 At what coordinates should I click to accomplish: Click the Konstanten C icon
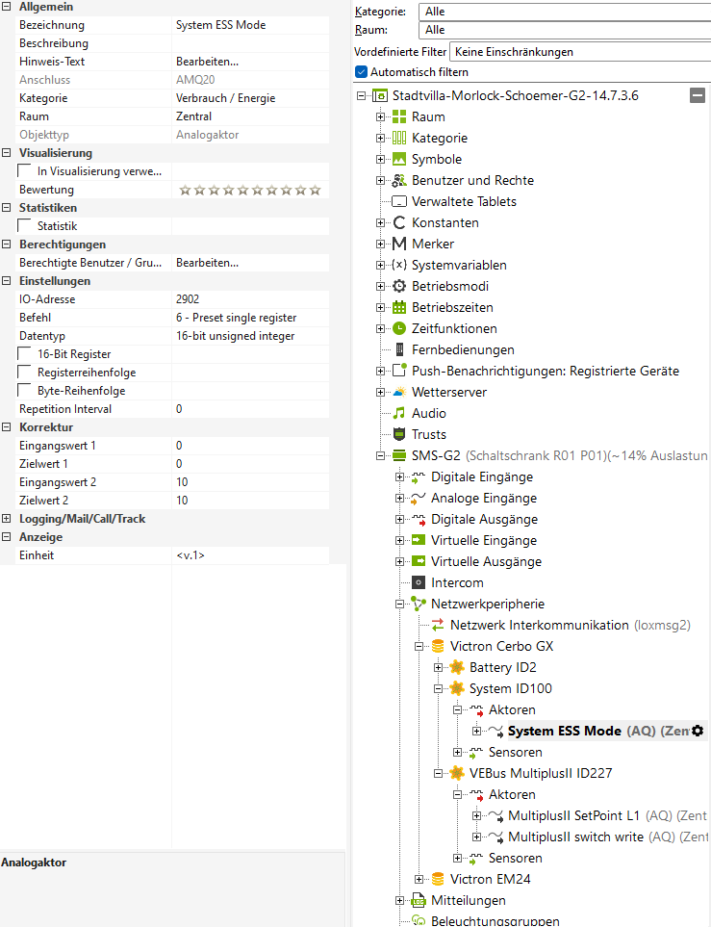[399, 223]
